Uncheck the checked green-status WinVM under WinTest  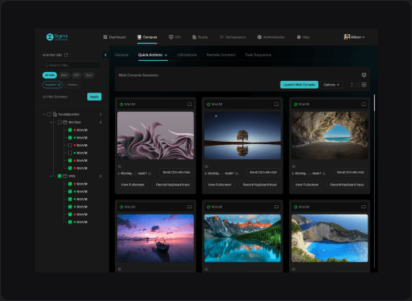click(x=70, y=138)
